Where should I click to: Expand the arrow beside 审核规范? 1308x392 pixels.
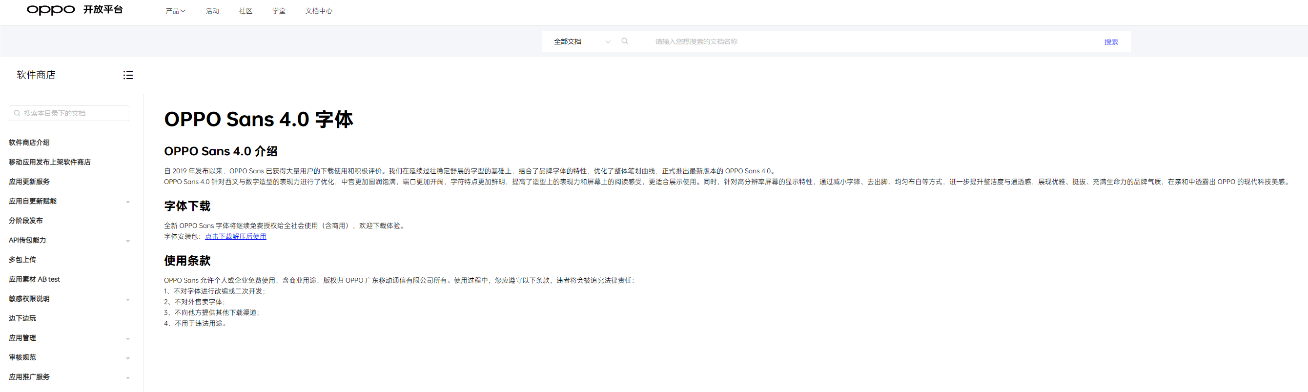[x=128, y=358]
